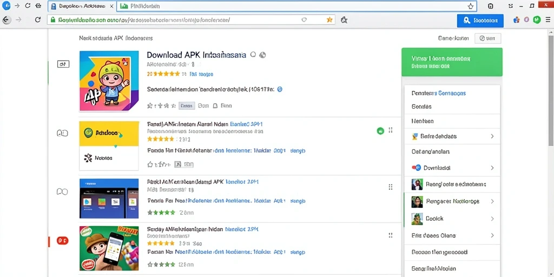The width and height of the screenshot is (554, 277).
Task: Close the first browser tab
Action: pyautogui.click(x=111, y=6)
